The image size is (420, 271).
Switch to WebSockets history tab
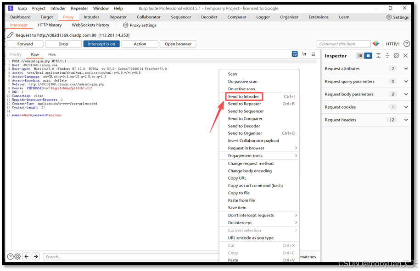[90, 25]
